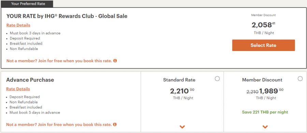Image resolution: width=307 pixels, height=133 pixels.
Task: Click the Member Discount label above 2,058
Action: (264, 15)
